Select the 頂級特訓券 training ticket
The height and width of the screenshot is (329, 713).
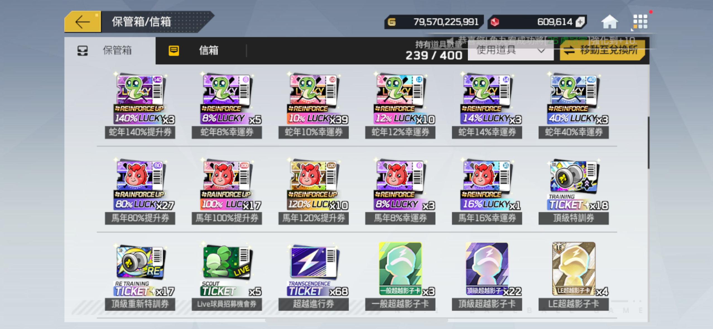[574, 191]
